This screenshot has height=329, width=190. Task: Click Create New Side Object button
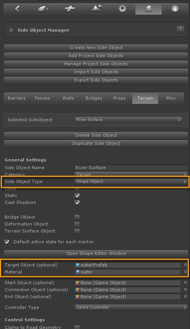[96, 47]
